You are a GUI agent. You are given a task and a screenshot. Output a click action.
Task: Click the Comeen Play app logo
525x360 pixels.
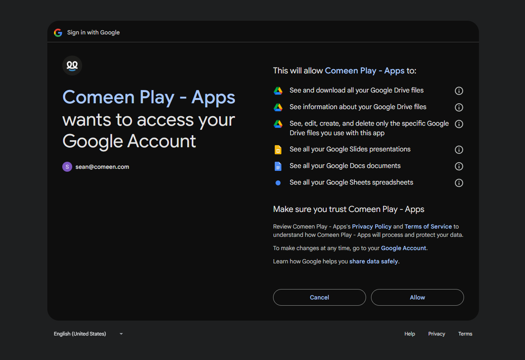tap(72, 66)
